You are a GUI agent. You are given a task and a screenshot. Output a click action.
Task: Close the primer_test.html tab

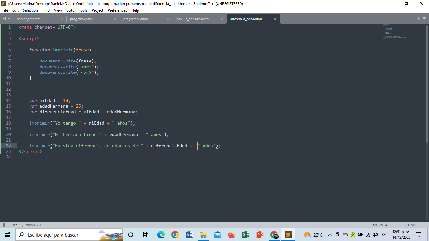62,19
